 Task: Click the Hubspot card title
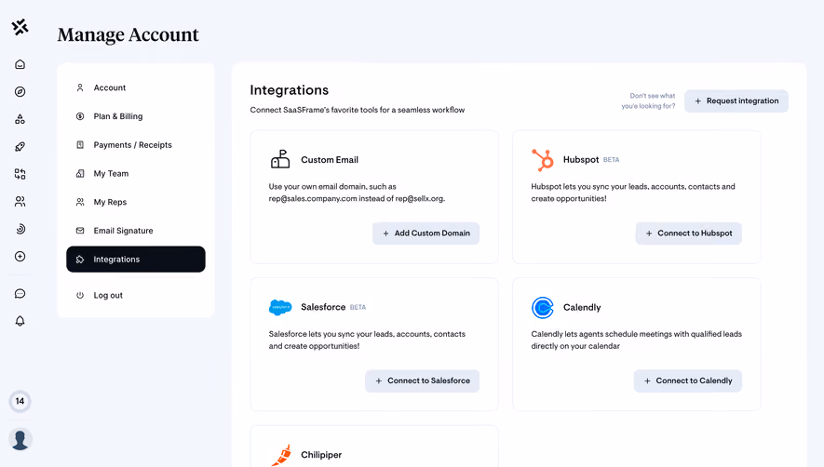pos(581,160)
